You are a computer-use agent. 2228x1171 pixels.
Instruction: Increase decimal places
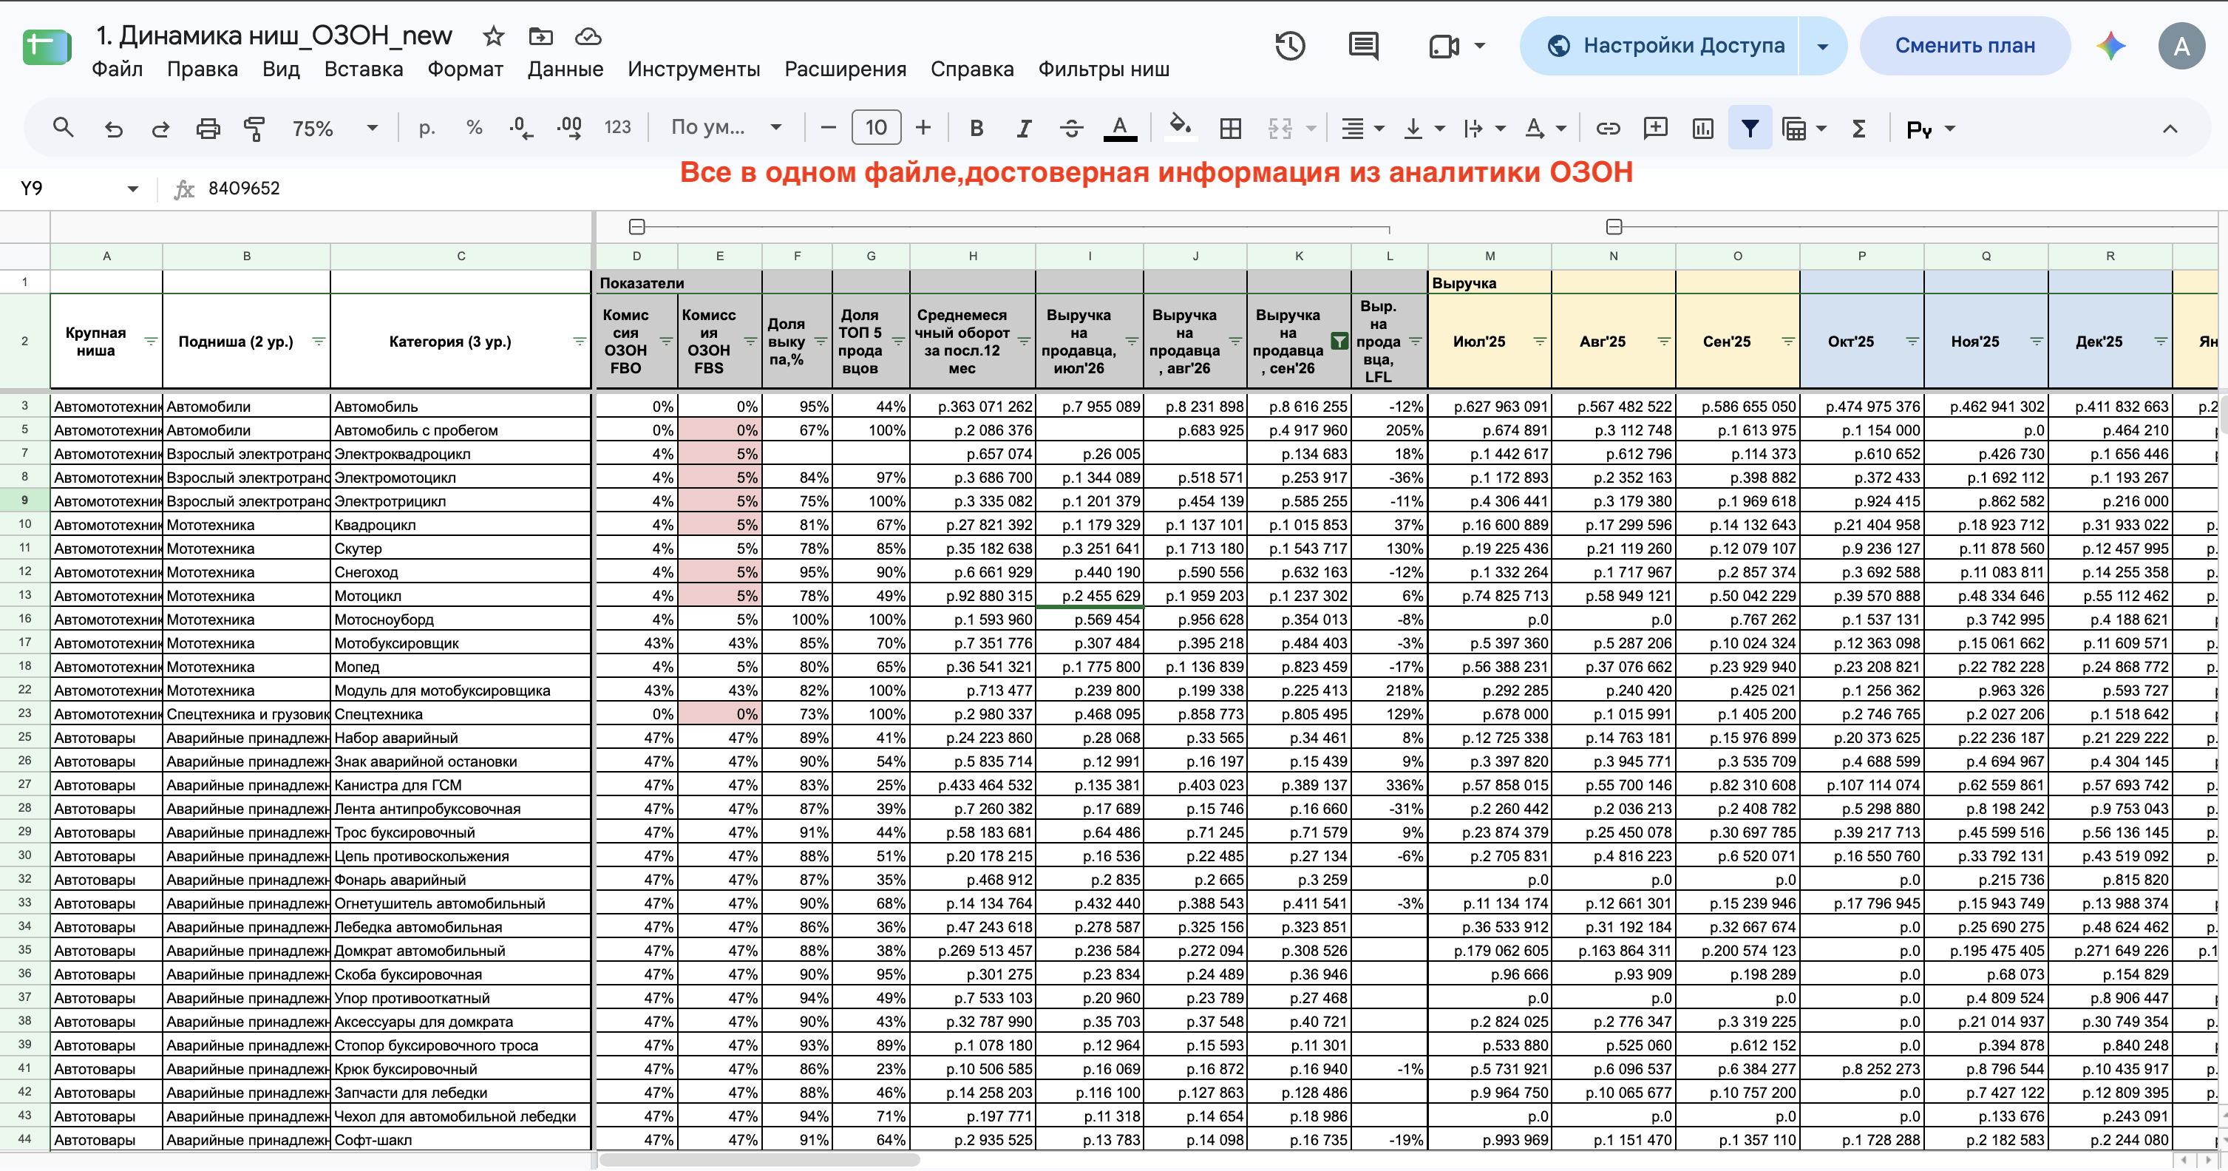click(569, 128)
